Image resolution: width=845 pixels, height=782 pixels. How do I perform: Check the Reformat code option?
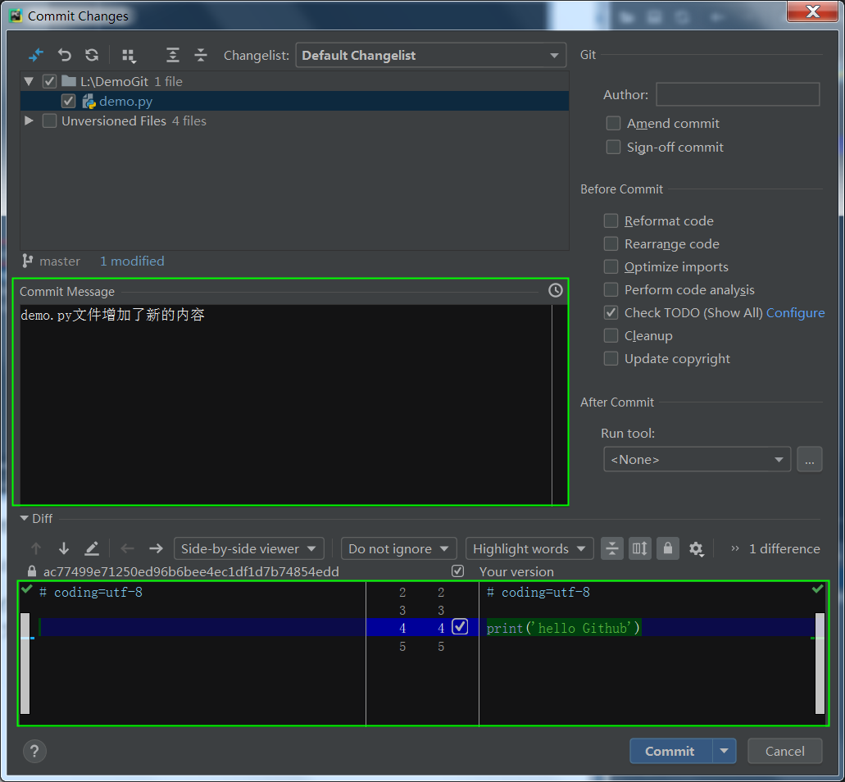click(x=611, y=221)
